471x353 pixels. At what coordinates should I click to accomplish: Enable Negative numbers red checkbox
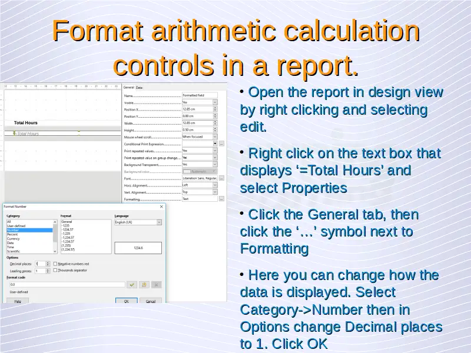(x=55, y=264)
